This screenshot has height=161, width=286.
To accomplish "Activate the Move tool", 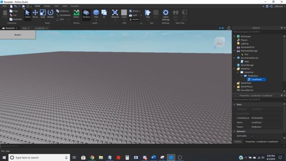I will tap(35, 14).
